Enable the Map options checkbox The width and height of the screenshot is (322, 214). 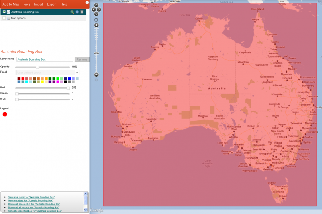(4, 18)
